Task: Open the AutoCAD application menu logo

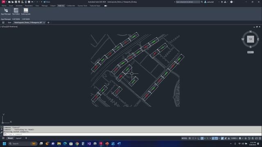Action: (3, 2)
